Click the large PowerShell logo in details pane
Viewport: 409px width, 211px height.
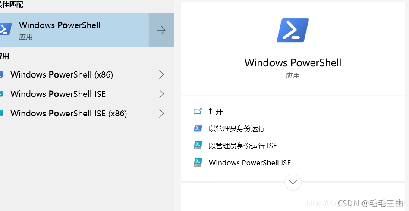(x=293, y=30)
